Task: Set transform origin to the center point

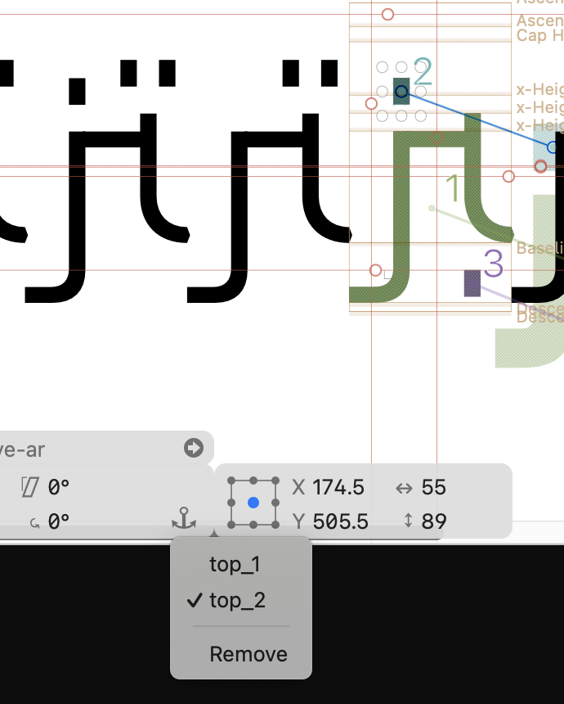Action: (253, 503)
